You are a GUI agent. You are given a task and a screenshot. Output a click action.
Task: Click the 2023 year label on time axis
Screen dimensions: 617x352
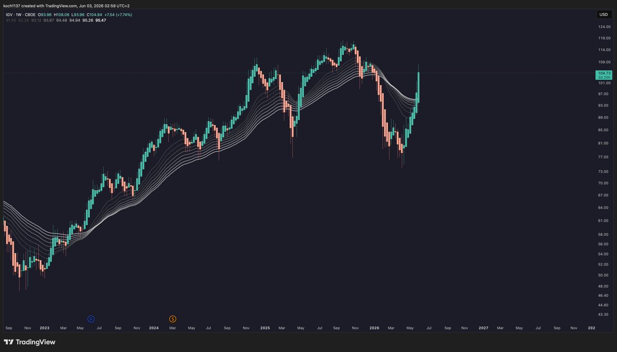pos(45,327)
